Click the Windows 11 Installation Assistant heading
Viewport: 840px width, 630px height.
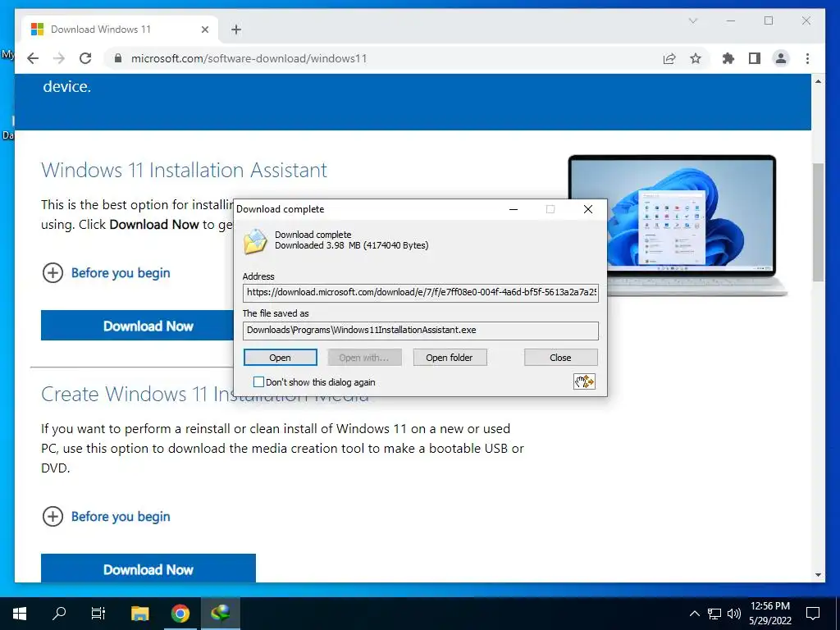[184, 171]
